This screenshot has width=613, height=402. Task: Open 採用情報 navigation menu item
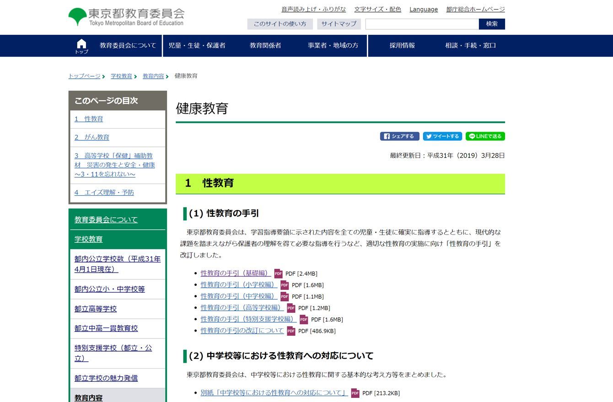point(402,46)
